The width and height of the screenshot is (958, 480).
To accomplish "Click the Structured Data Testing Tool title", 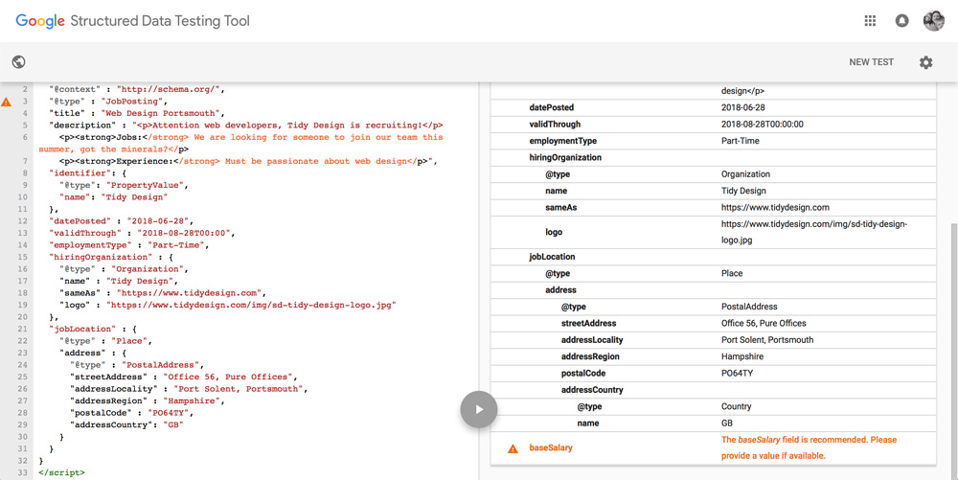I will (160, 21).
